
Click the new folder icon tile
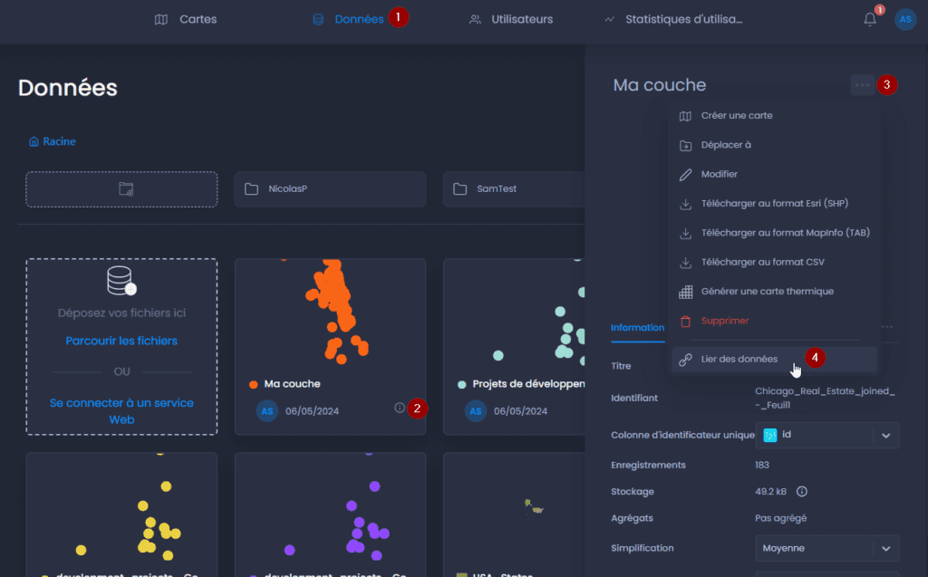121,189
